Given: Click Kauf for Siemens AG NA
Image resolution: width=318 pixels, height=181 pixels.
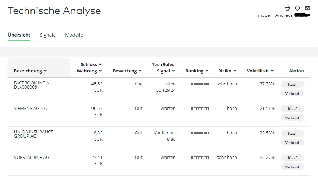Looking at the screenshot, I should [x=292, y=109].
